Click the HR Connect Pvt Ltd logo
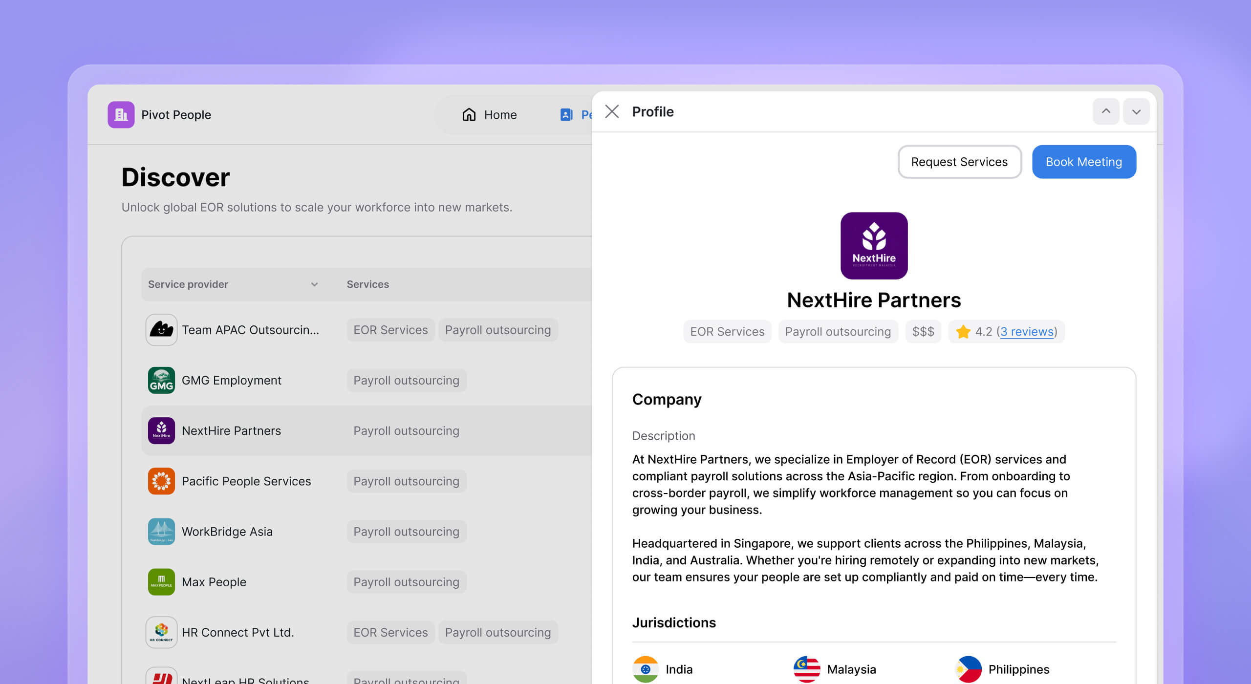The image size is (1251, 684). (161, 632)
